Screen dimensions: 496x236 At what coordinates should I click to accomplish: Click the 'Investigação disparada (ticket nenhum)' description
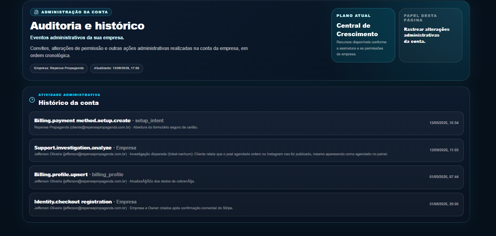[x=259, y=154]
